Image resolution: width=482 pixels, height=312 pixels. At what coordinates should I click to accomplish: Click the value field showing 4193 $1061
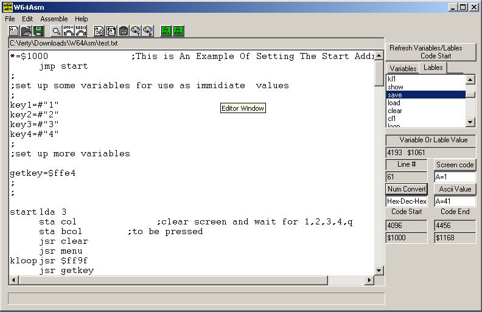(x=431, y=153)
